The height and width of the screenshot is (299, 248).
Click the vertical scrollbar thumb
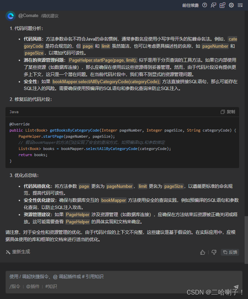click(x=246, y=240)
